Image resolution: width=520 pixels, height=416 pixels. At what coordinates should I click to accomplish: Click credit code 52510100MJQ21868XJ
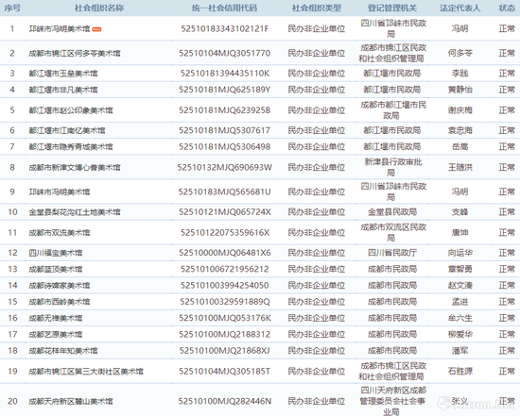click(x=224, y=351)
